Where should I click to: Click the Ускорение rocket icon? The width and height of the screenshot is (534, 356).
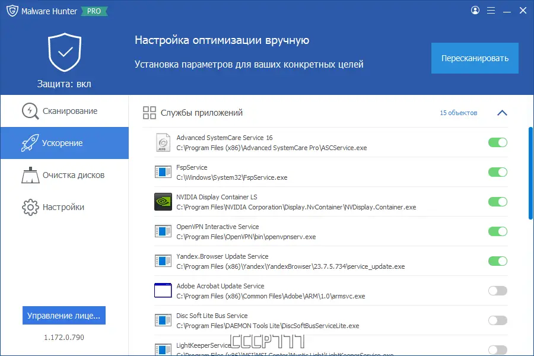pyautogui.click(x=30, y=143)
